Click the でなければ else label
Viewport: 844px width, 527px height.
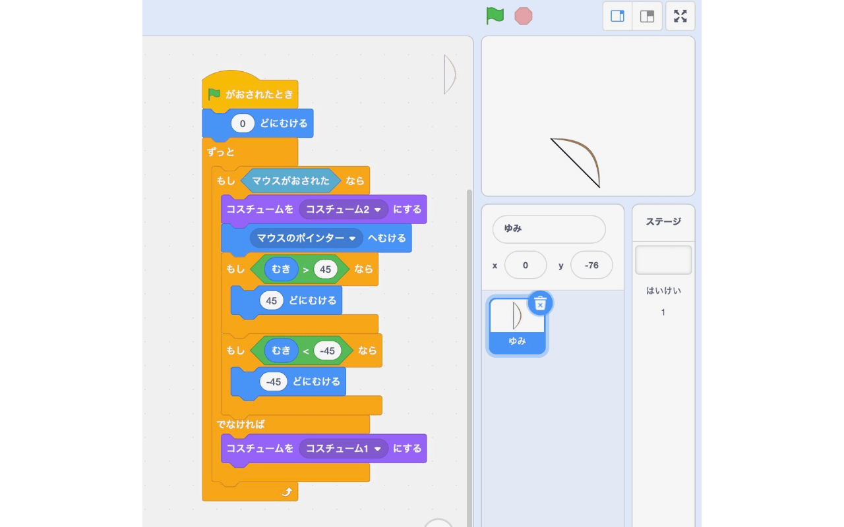pyautogui.click(x=241, y=424)
